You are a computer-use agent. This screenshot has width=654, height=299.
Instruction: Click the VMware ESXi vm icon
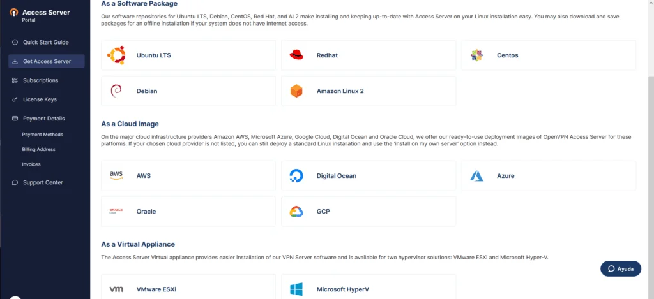coord(116,289)
